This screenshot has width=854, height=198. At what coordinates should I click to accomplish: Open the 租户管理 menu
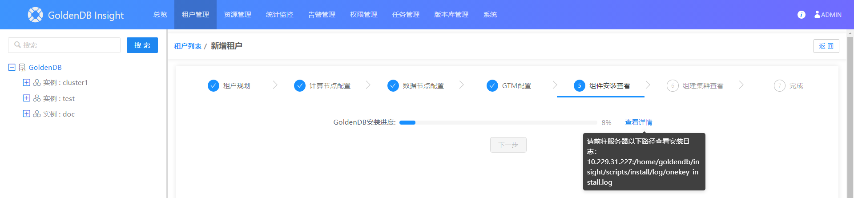195,15
